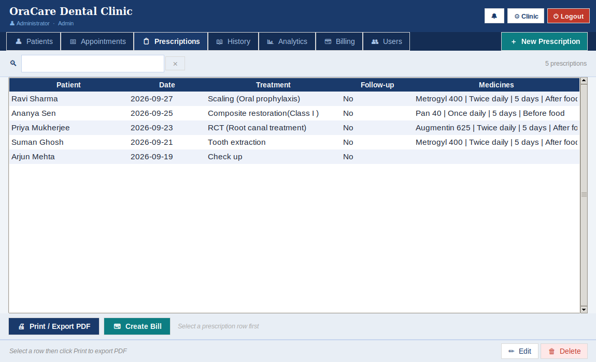Open the Appointments tab
This screenshot has height=362, width=596.
[97, 41]
